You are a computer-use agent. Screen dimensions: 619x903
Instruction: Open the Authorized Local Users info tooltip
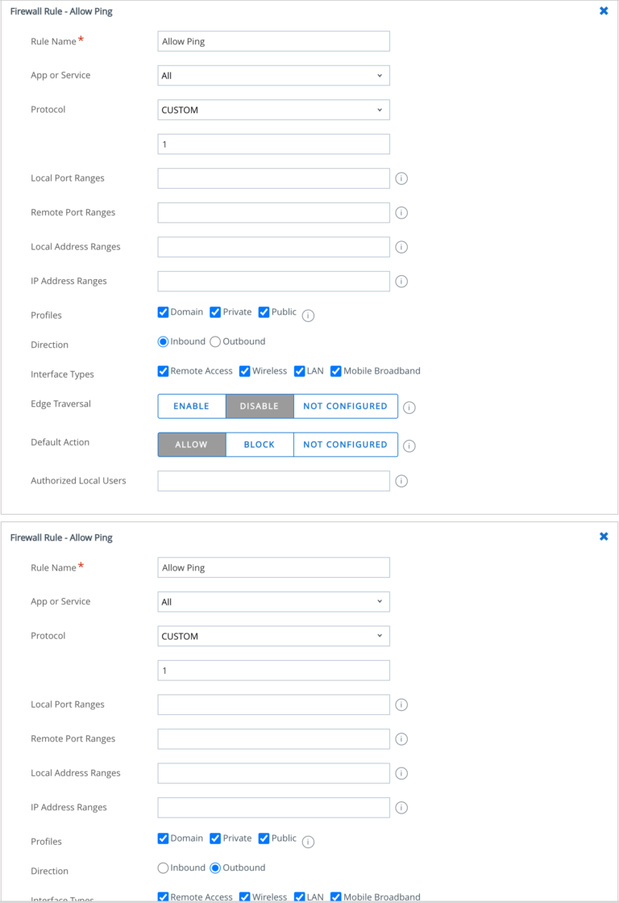pyautogui.click(x=401, y=481)
